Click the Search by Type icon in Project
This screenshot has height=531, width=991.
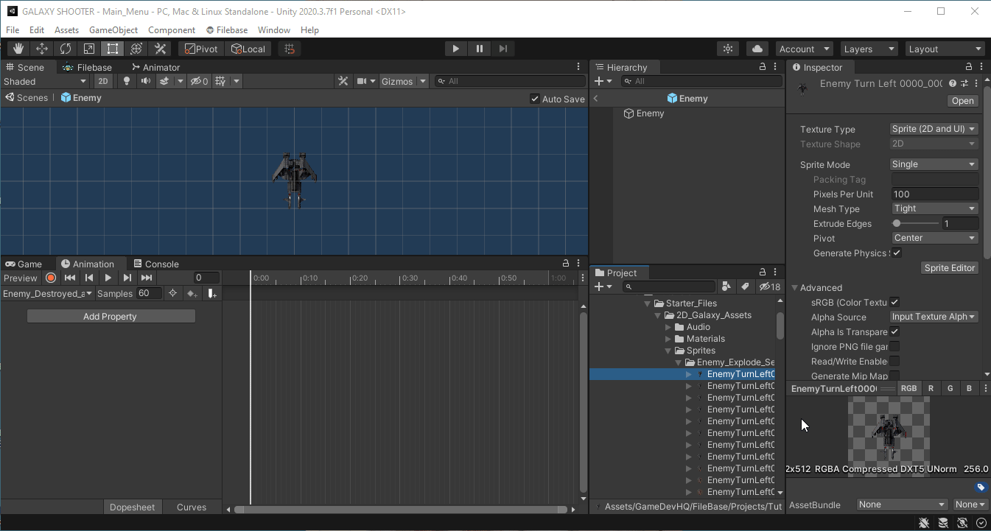(x=727, y=286)
